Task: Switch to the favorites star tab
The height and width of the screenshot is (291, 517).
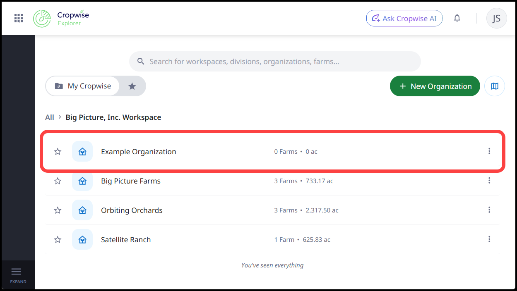Action: (x=132, y=86)
